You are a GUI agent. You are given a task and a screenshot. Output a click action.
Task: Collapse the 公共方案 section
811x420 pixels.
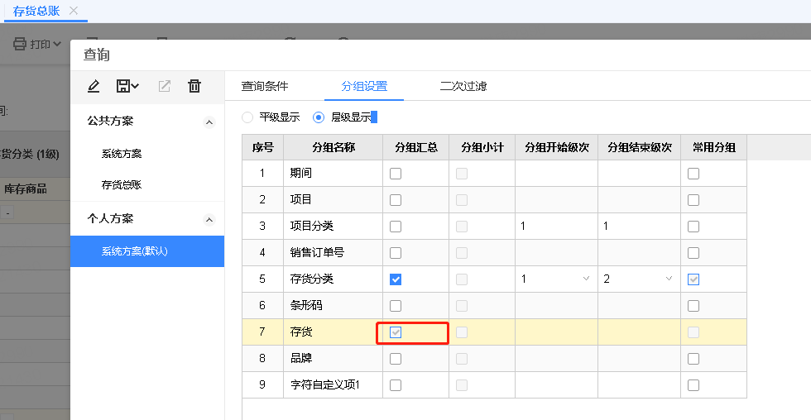(x=209, y=122)
